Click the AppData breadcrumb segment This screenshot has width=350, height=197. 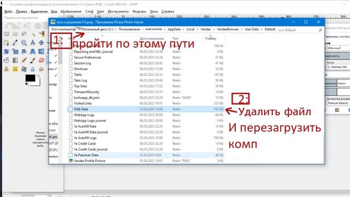[x=174, y=29]
